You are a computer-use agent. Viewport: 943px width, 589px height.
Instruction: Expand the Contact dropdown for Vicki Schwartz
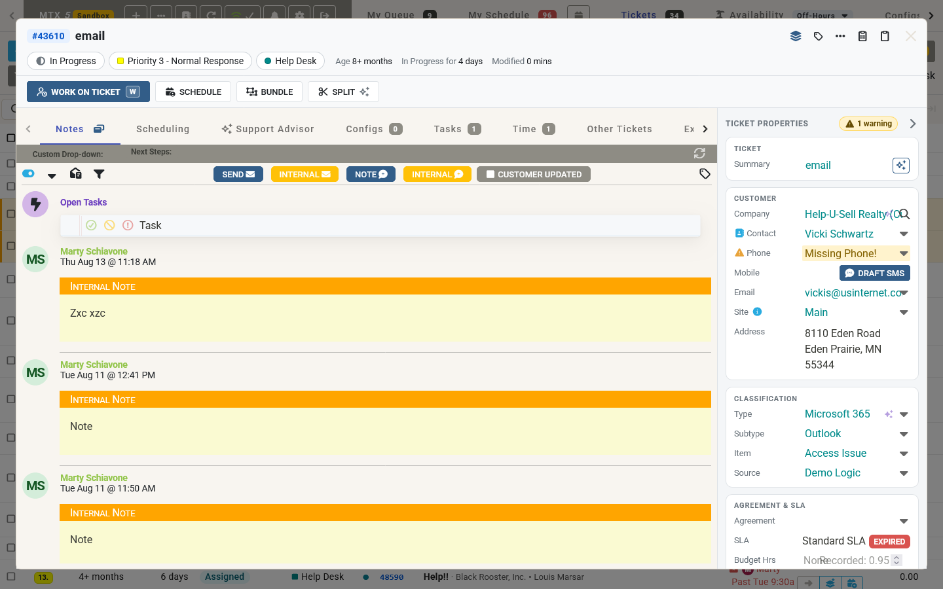pyautogui.click(x=904, y=234)
